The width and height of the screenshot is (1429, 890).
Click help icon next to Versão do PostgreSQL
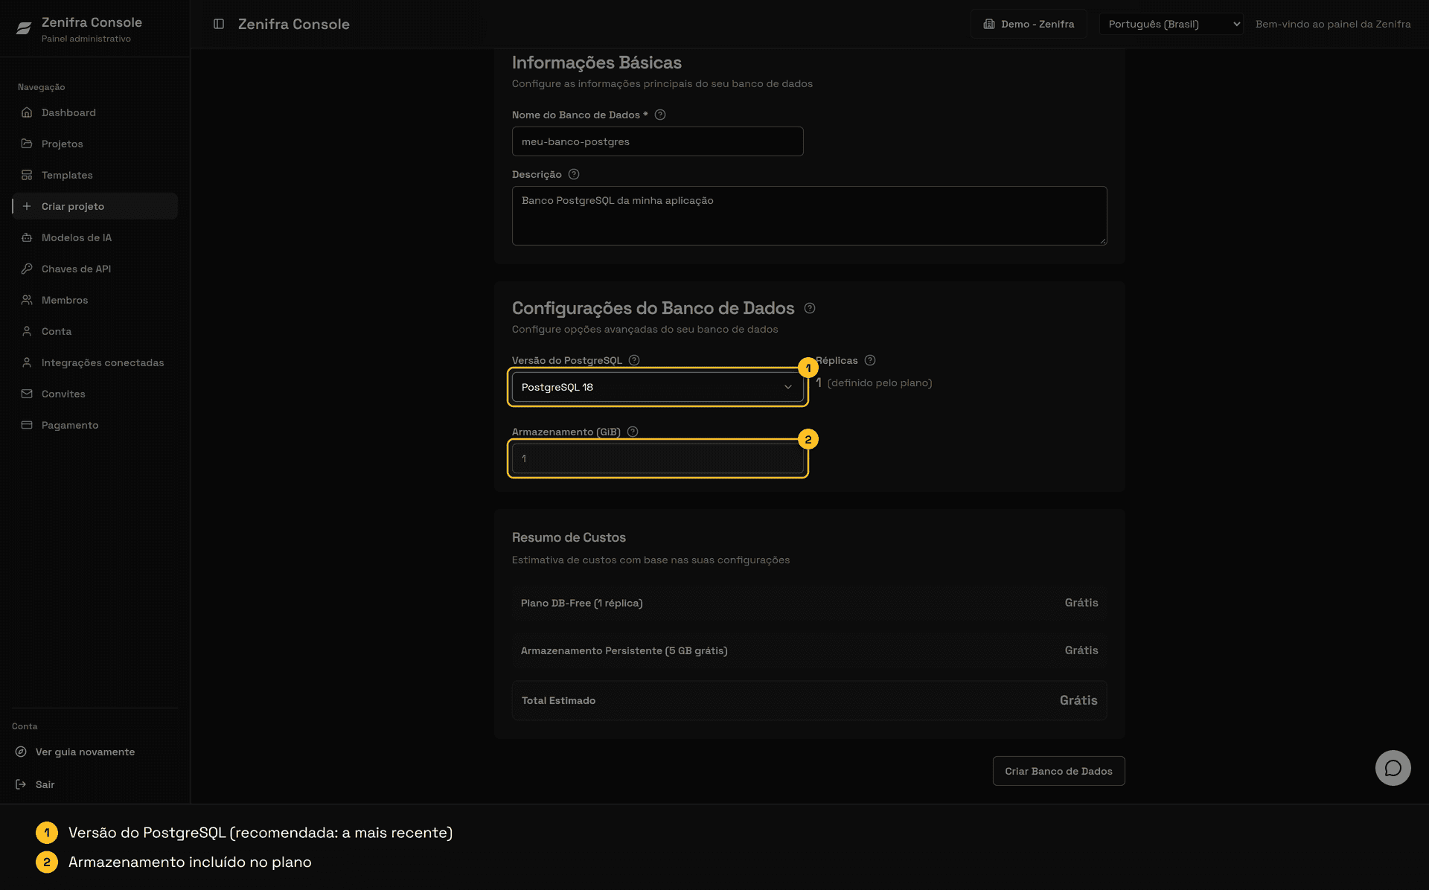pyautogui.click(x=634, y=360)
